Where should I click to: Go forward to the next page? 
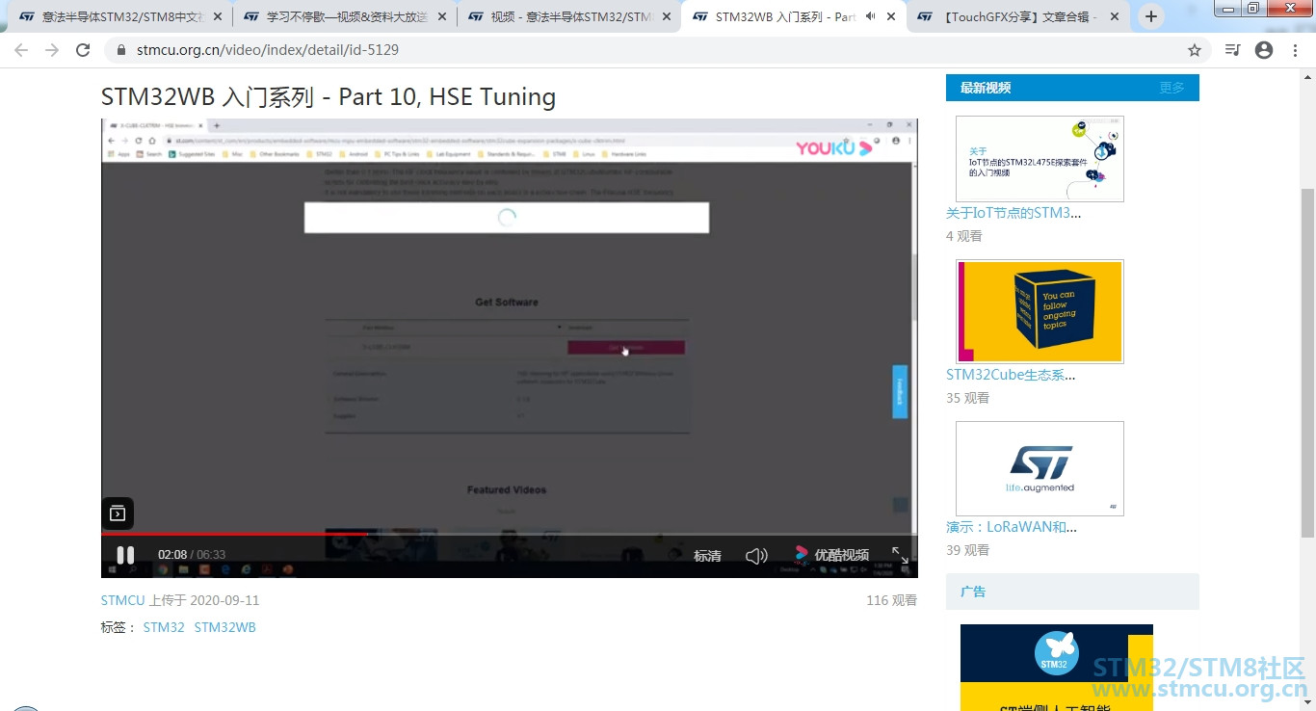(x=52, y=50)
